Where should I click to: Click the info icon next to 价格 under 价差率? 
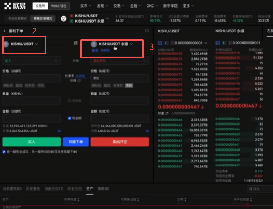tap(79, 81)
